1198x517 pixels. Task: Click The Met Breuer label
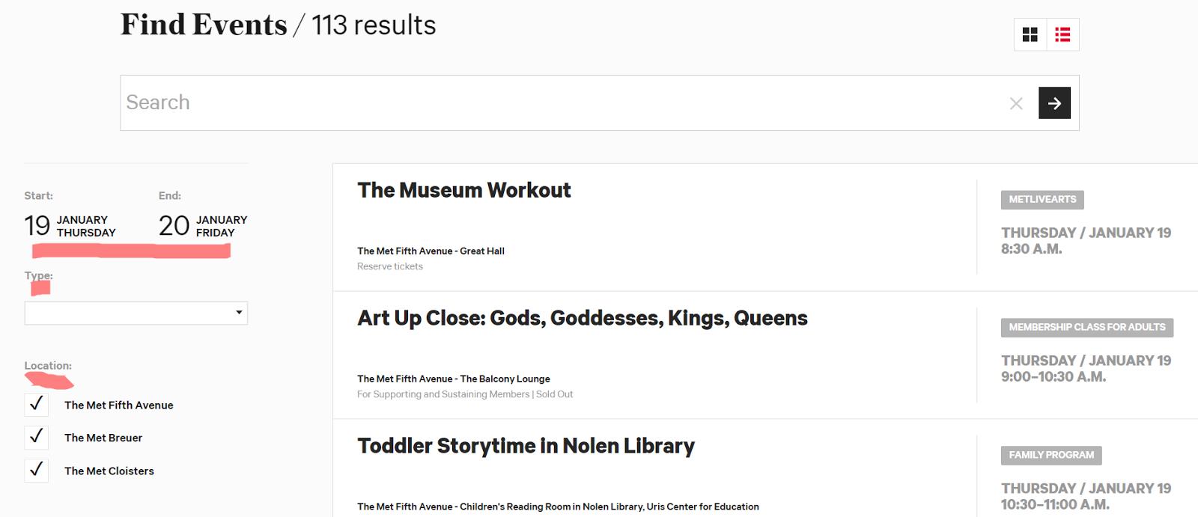(103, 438)
